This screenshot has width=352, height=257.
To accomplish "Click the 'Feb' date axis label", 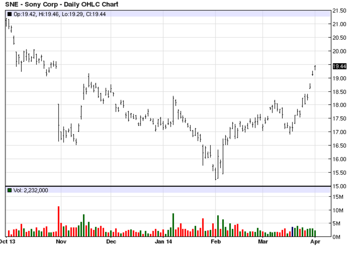I will point(216,241).
